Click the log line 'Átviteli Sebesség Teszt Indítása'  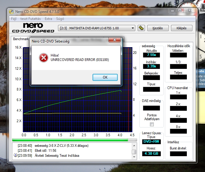click(x=57, y=156)
